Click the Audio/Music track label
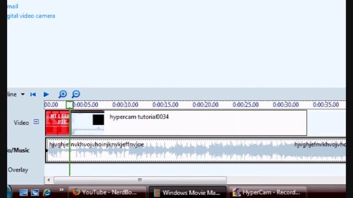353x198 pixels. point(18,150)
